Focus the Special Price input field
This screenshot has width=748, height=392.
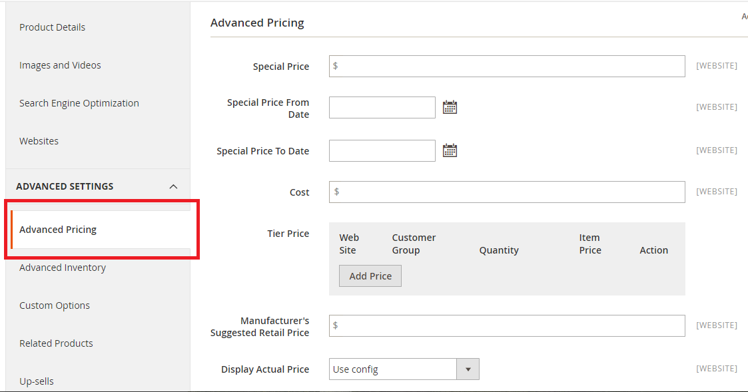pyautogui.click(x=506, y=66)
